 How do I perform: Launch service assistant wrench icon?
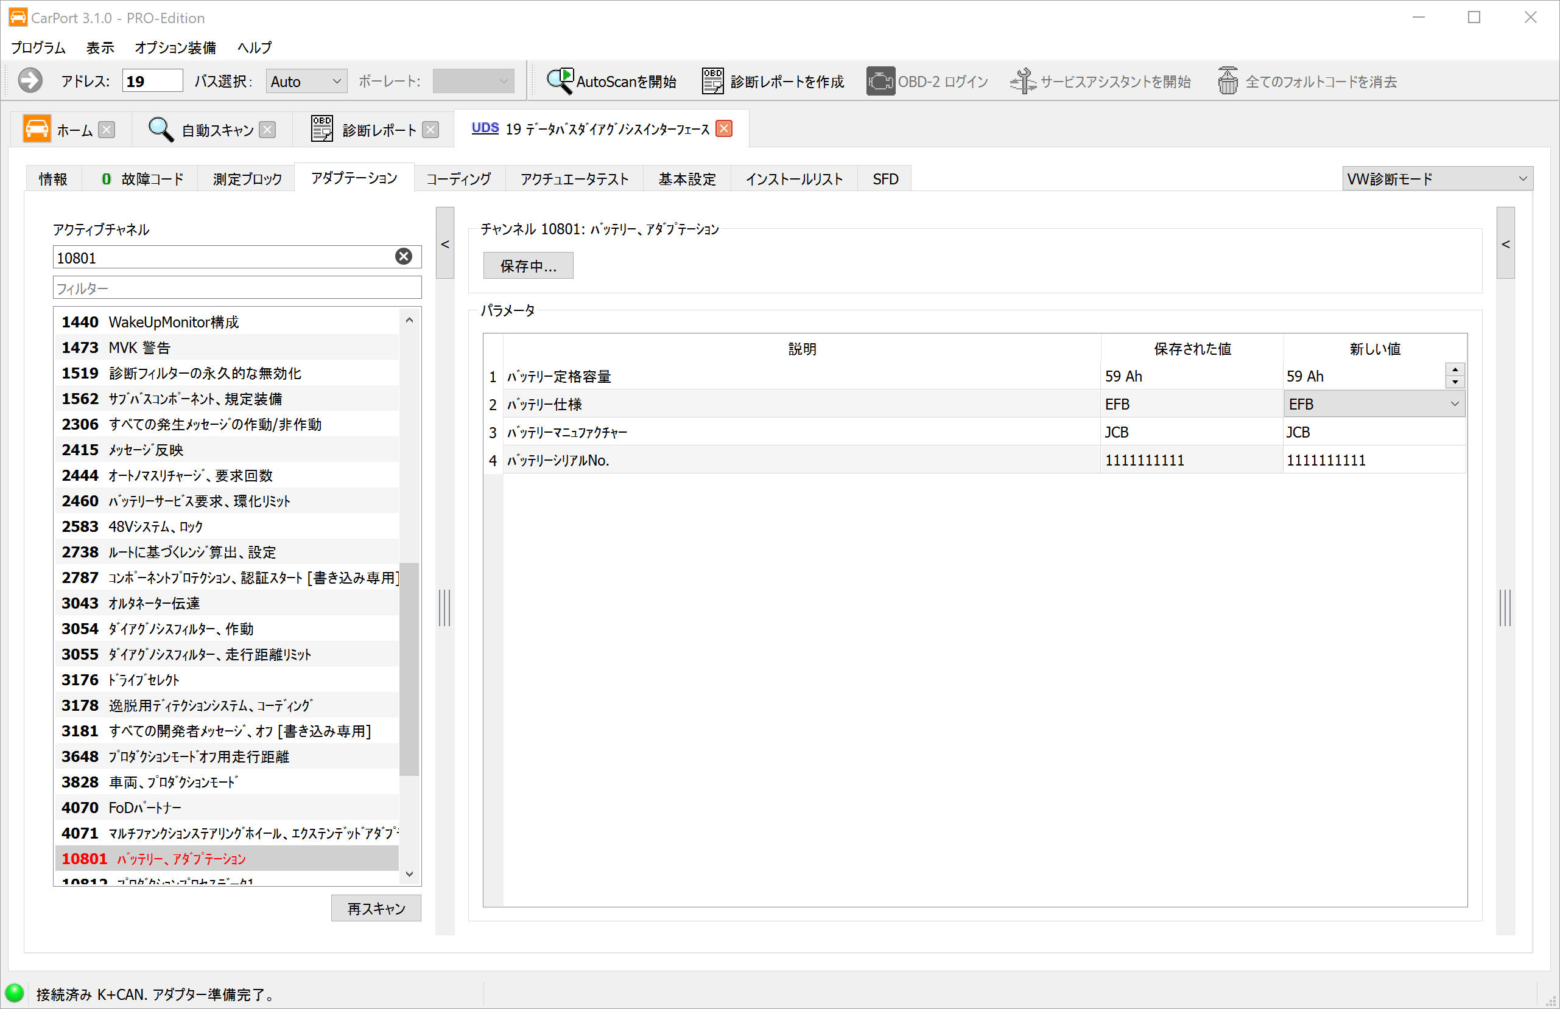coord(1022,82)
